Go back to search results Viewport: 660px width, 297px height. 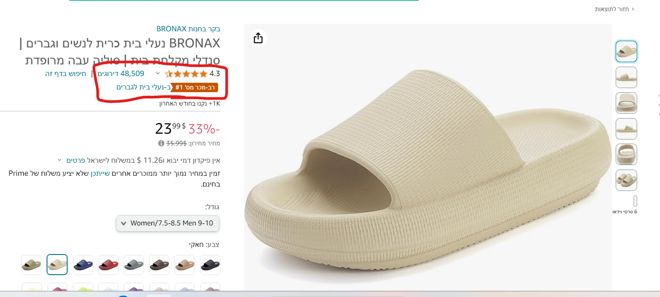pyautogui.click(x=614, y=9)
